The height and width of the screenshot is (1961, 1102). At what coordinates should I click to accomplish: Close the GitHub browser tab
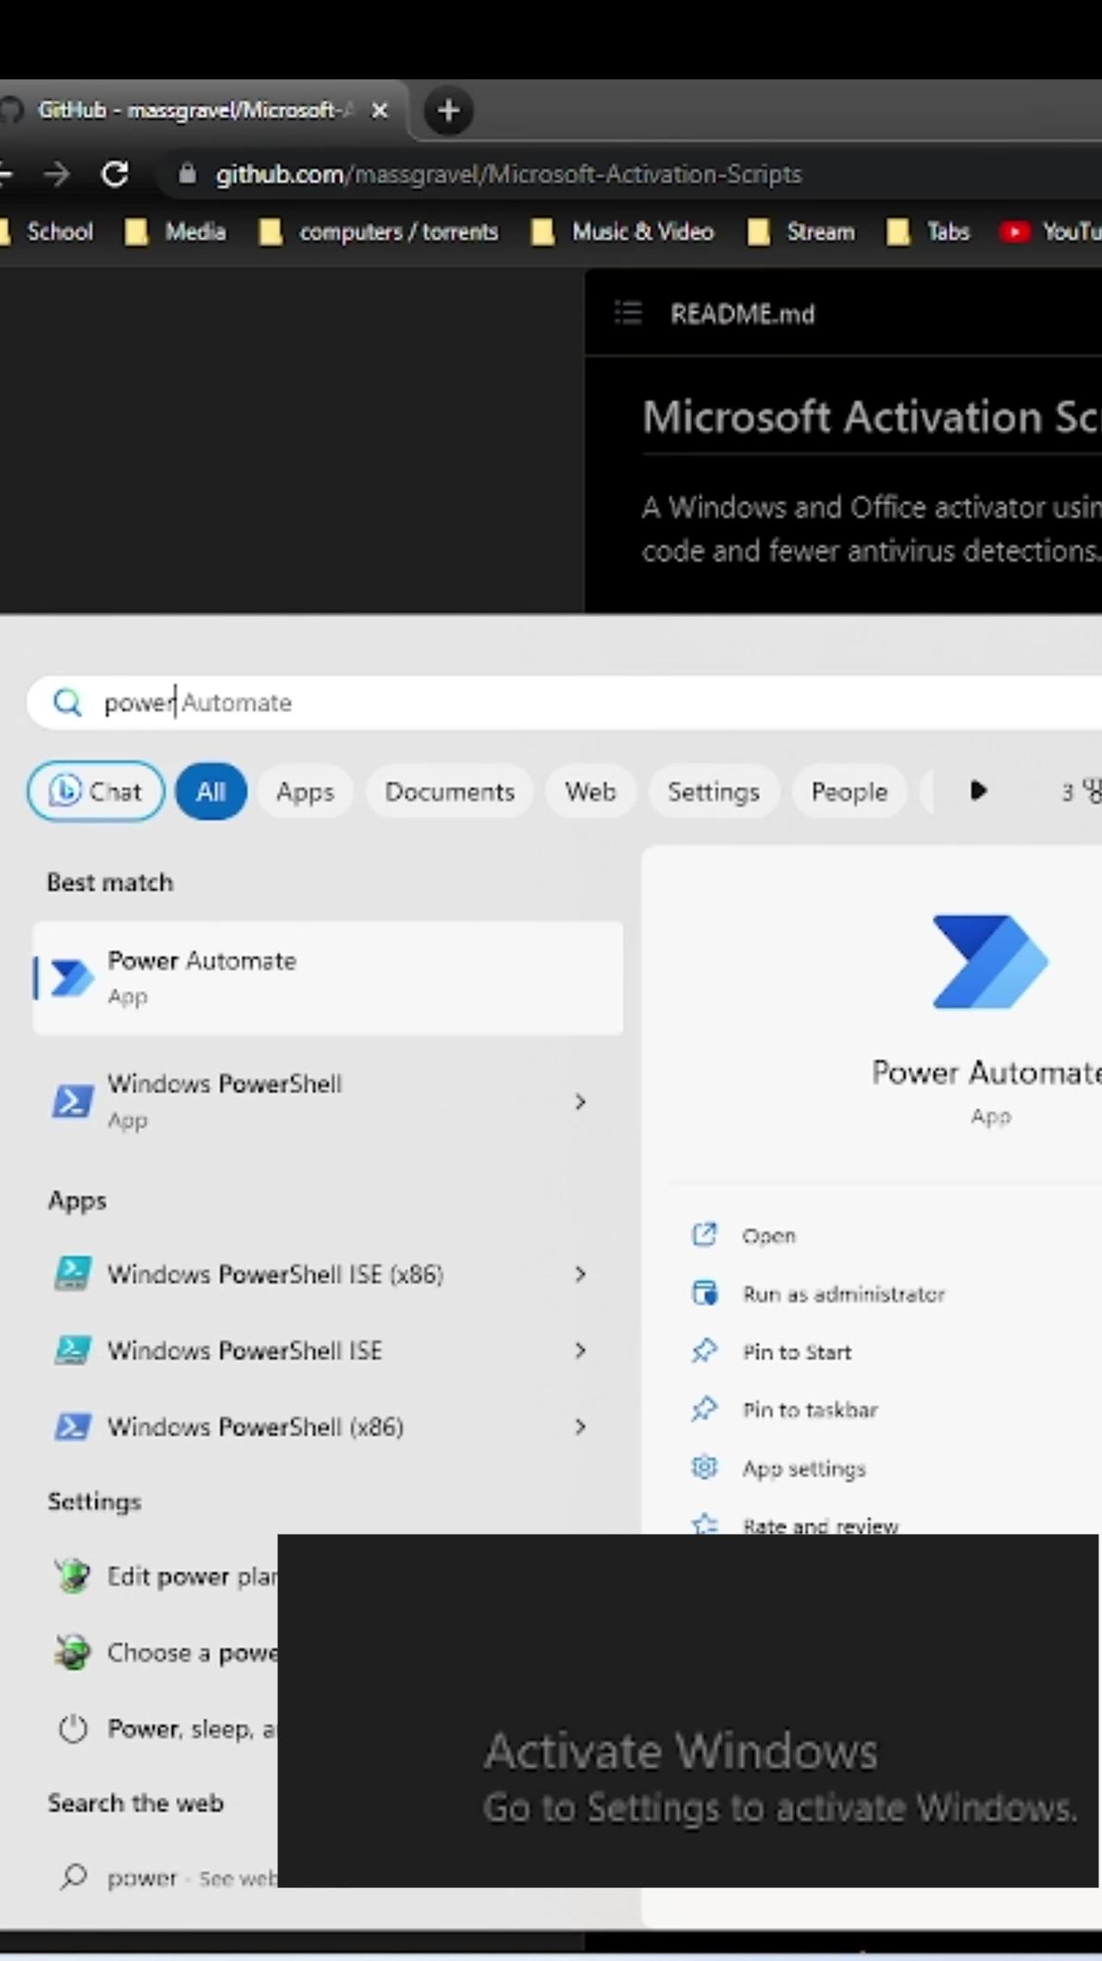[380, 110]
